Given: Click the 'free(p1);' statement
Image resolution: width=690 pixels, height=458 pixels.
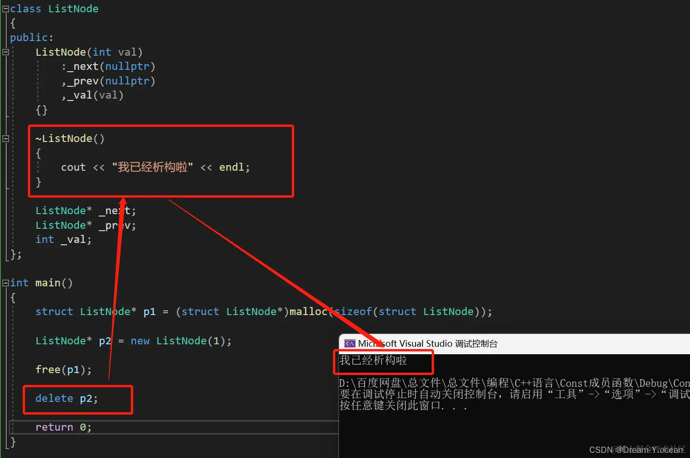Looking at the screenshot, I should [64, 369].
